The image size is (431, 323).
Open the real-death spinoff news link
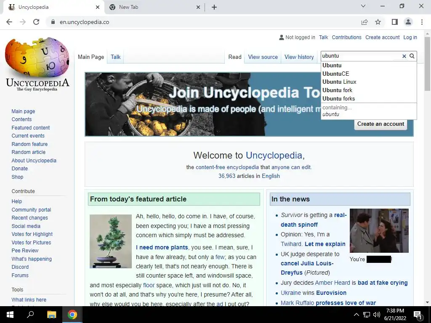pos(314,220)
